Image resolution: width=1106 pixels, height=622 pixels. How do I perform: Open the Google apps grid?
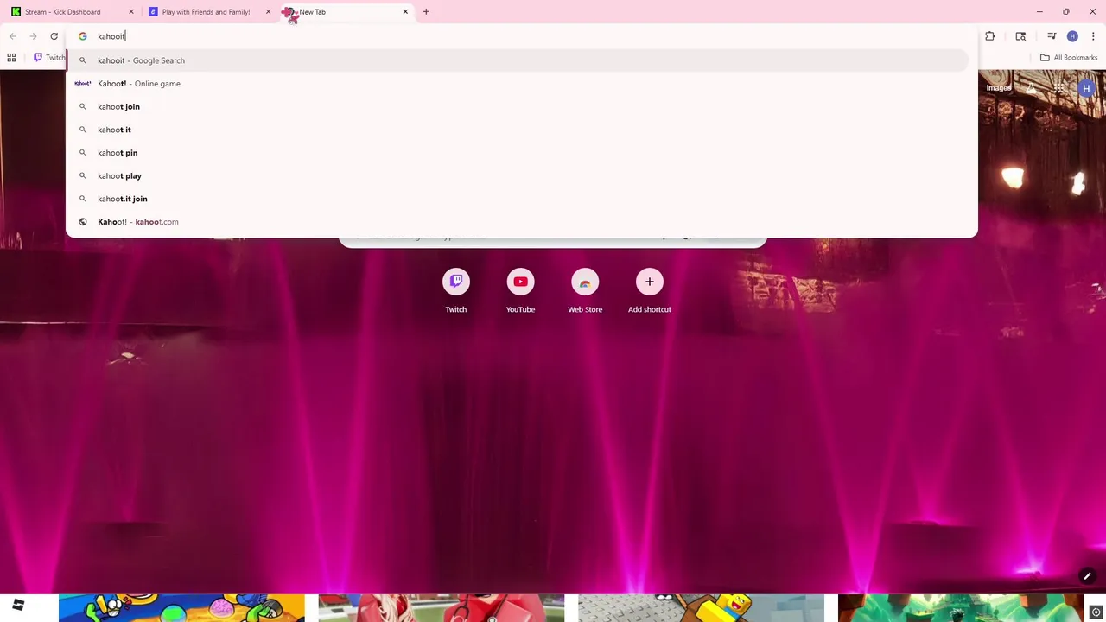[1059, 88]
